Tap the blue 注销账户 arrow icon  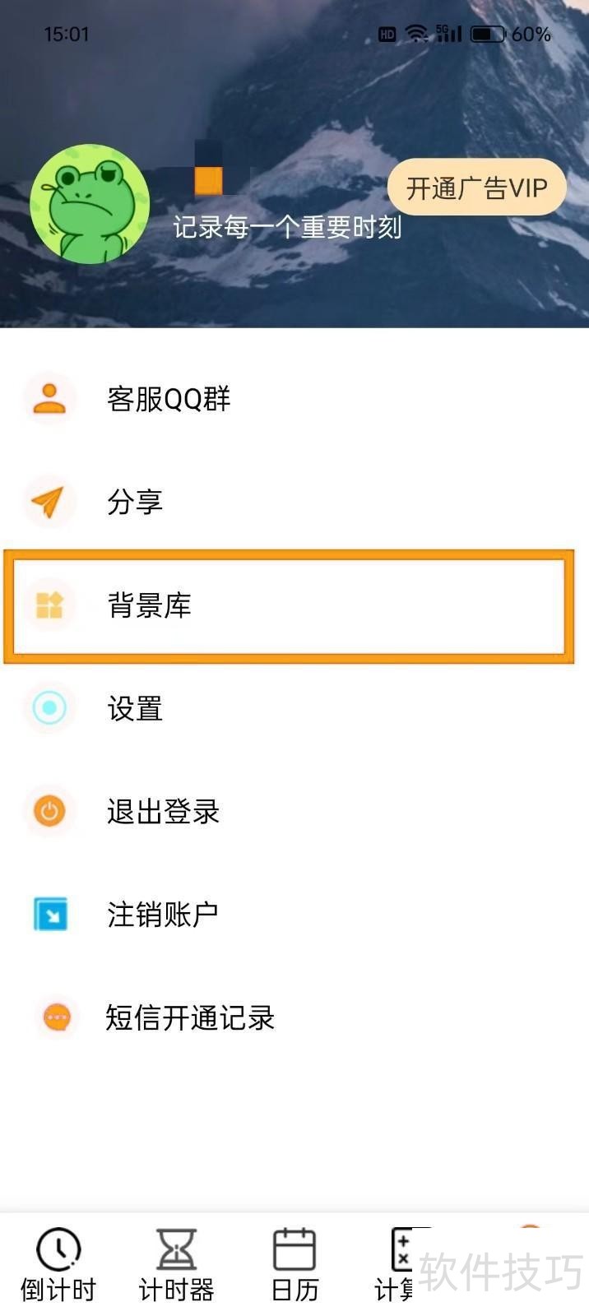pyautogui.click(x=50, y=914)
